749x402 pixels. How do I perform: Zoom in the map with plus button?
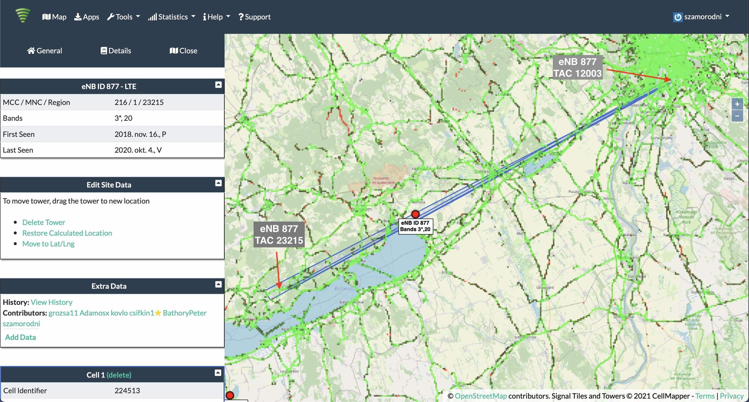pos(737,104)
